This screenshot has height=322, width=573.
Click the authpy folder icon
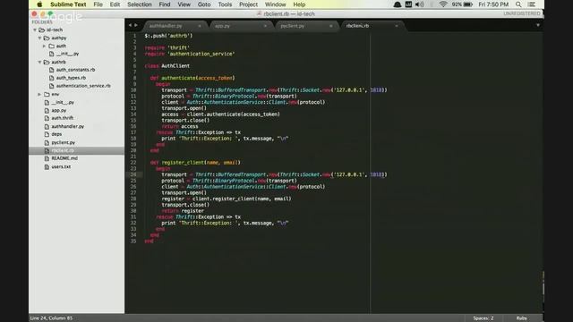coord(47,38)
